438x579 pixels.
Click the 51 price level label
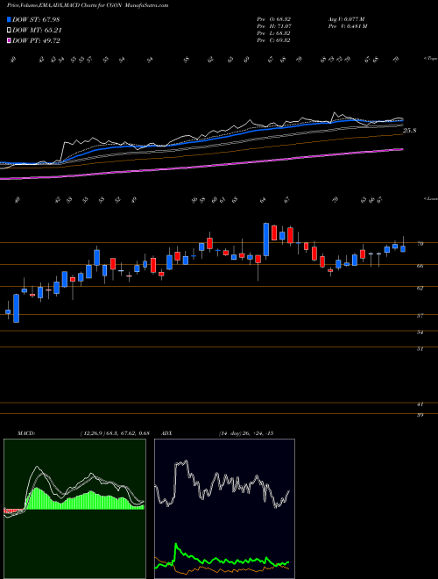[x=420, y=348]
